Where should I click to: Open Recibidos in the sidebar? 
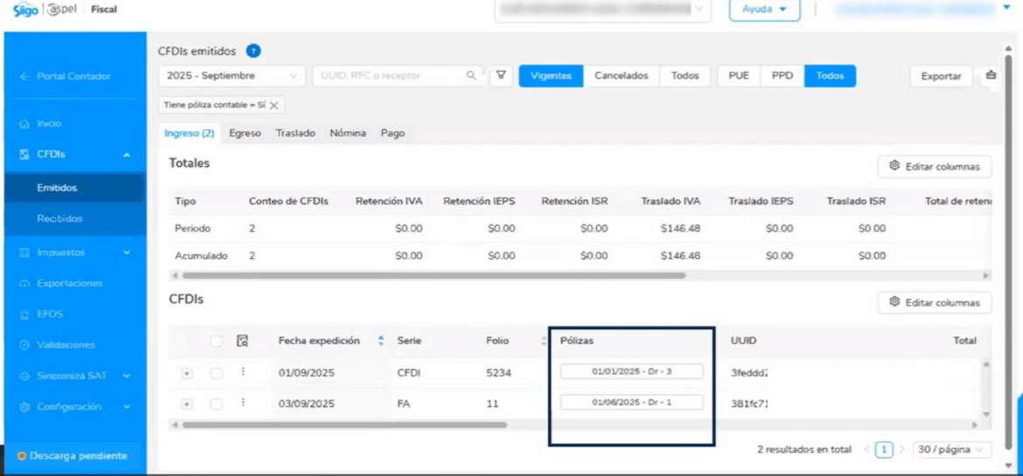(x=74, y=219)
